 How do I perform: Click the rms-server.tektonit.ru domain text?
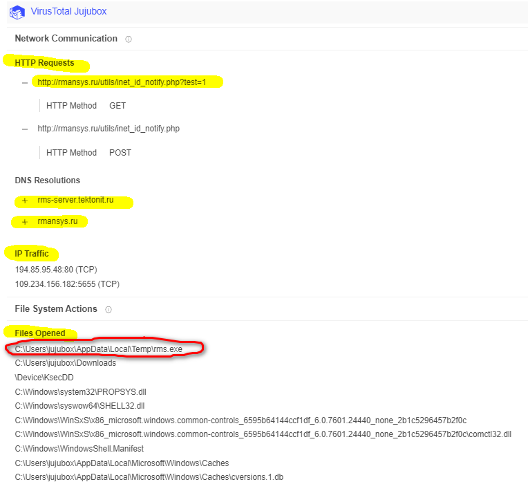click(x=75, y=200)
